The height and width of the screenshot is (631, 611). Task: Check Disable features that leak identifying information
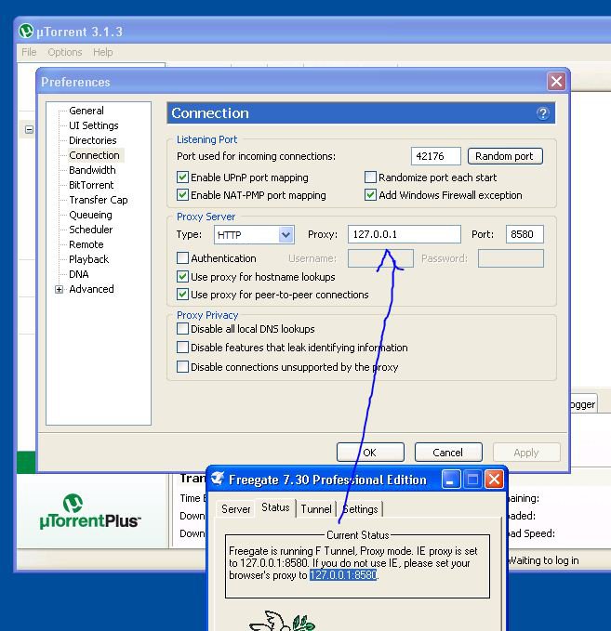(x=182, y=347)
